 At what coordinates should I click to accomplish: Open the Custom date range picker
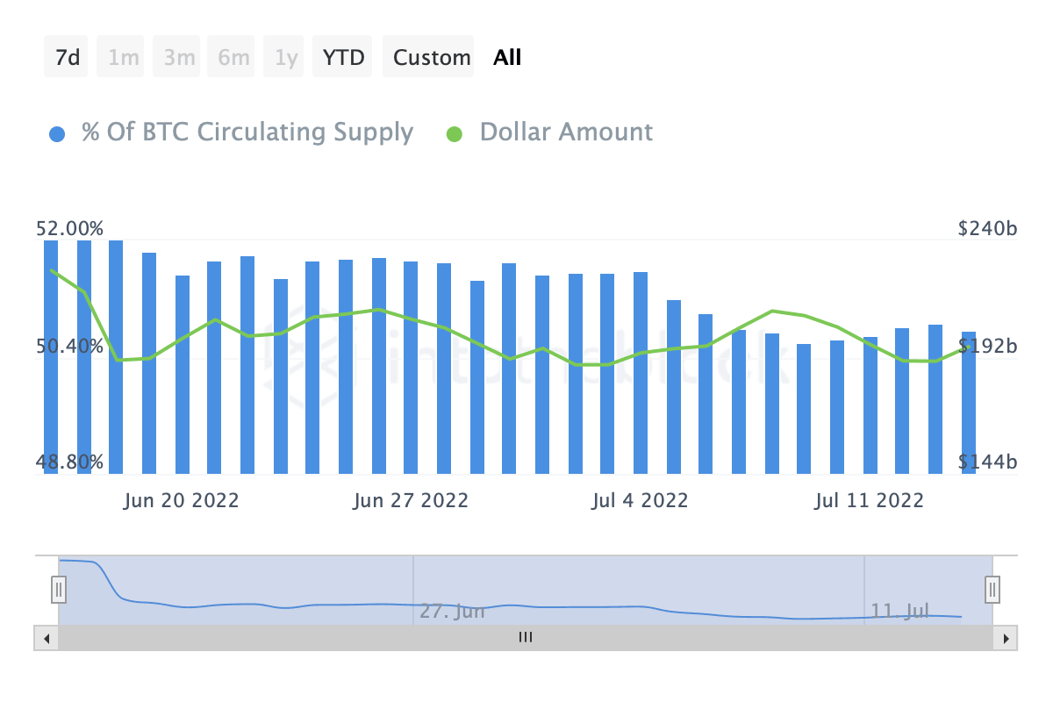(432, 58)
